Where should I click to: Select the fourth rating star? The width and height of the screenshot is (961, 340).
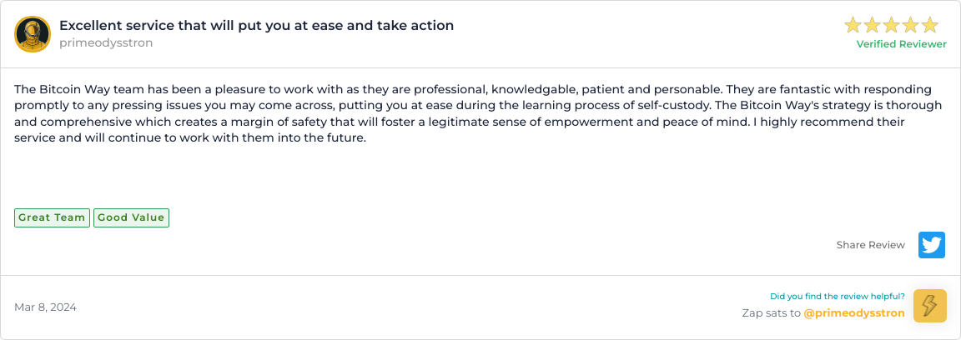(x=911, y=25)
